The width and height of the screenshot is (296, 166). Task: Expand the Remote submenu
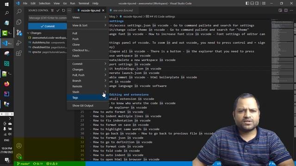(88, 86)
